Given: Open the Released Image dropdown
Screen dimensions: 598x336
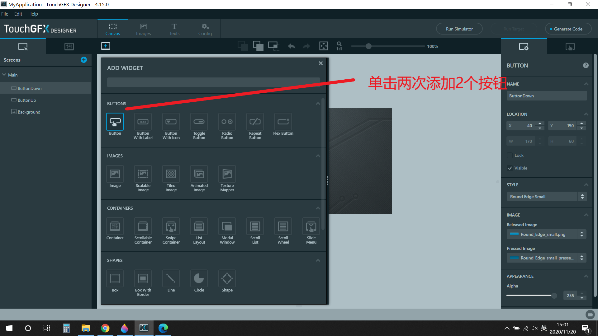Looking at the screenshot, I should 546,234.
